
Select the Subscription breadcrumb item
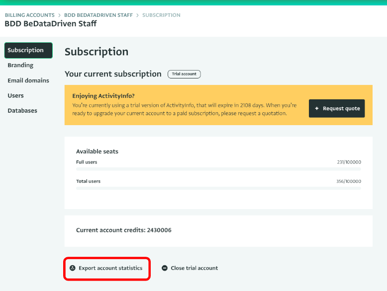(x=161, y=15)
